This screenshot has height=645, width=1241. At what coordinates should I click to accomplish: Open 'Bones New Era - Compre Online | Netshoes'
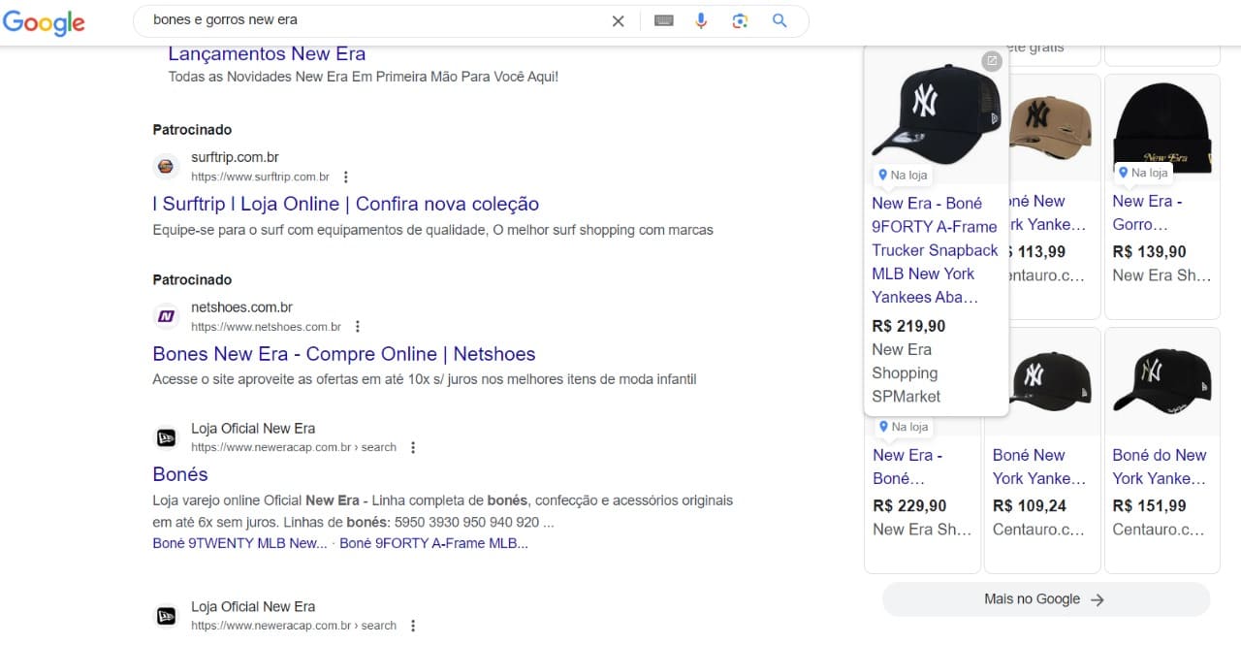pos(344,354)
